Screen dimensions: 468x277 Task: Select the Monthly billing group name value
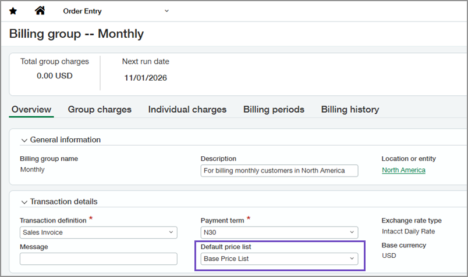(x=32, y=170)
